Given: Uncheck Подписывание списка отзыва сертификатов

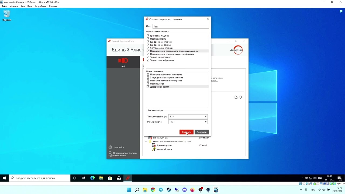Looking at the screenshot, I should [148, 54].
